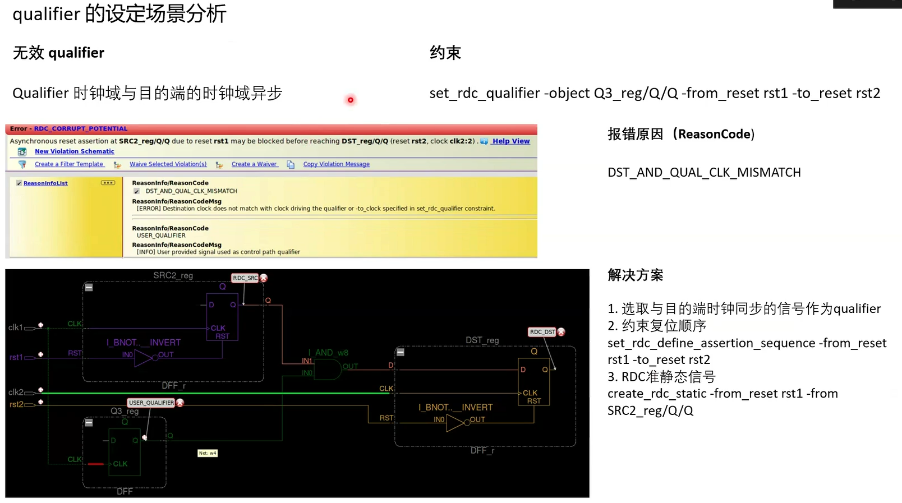Click the help icon before Help View
This screenshot has width=902, height=503.
tap(484, 141)
